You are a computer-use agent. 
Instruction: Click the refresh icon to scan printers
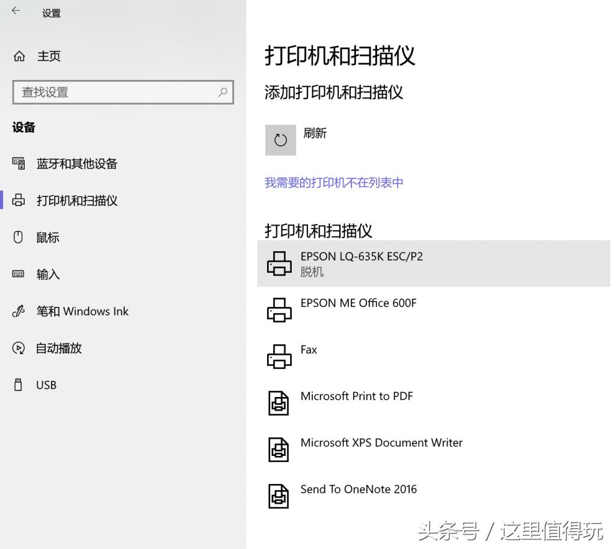280,139
